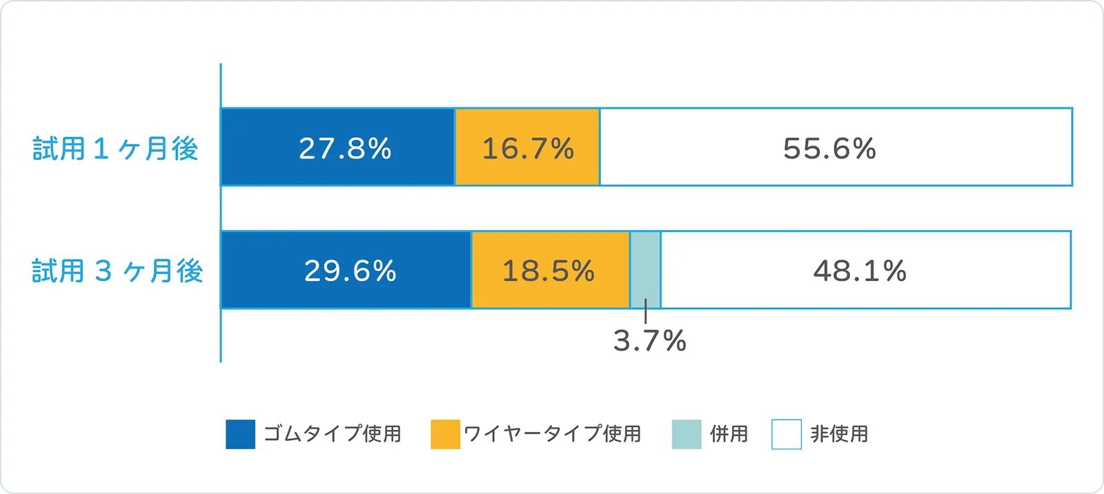Screen dimensions: 1104x494
Task: Click the 3.7% callout label
Action: [x=650, y=341]
